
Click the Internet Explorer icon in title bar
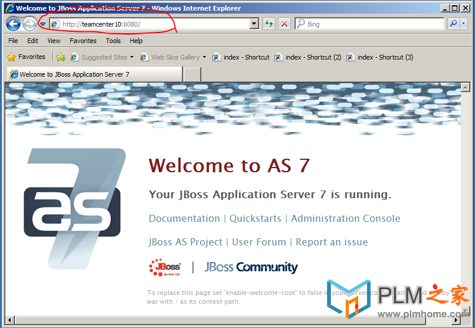pyautogui.click(x=10, y=8)
